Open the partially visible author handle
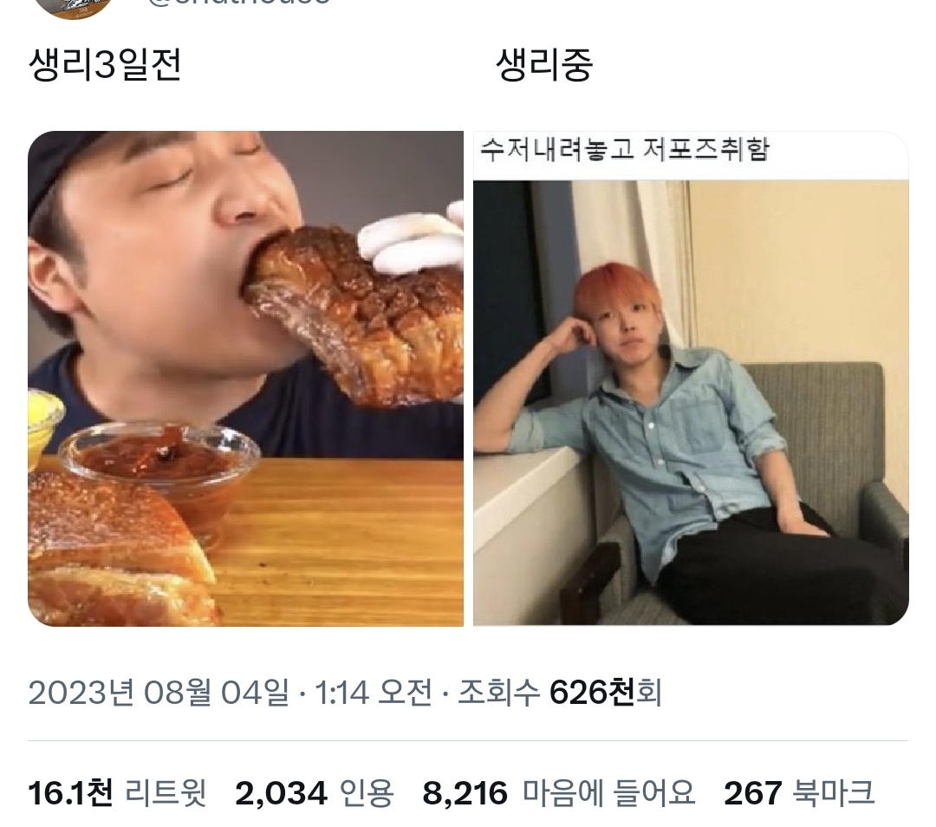Viewport: 936px width, 827px height. pos(239,3)
